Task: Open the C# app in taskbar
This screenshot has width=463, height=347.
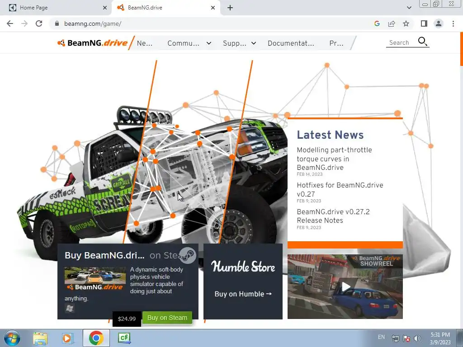Action: click(x=124, y=338)
